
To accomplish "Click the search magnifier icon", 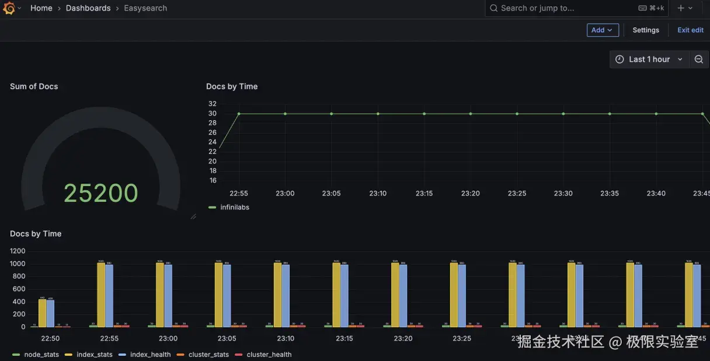I will tap(493, 8).
